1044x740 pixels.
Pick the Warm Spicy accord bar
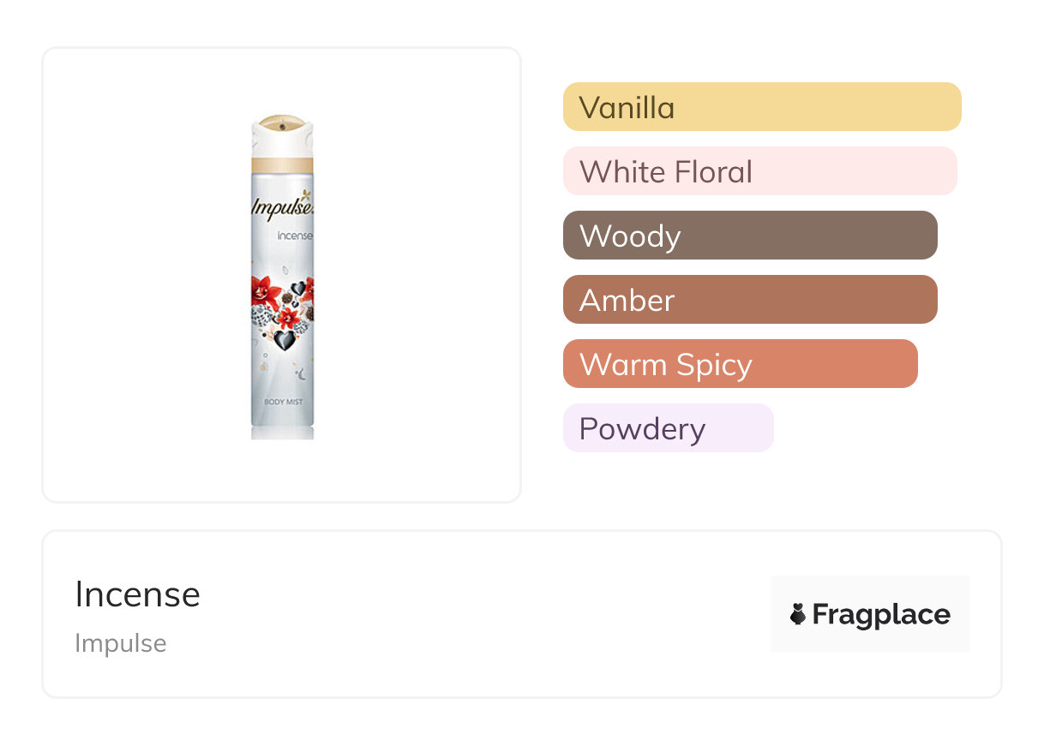tap(740, 364)
